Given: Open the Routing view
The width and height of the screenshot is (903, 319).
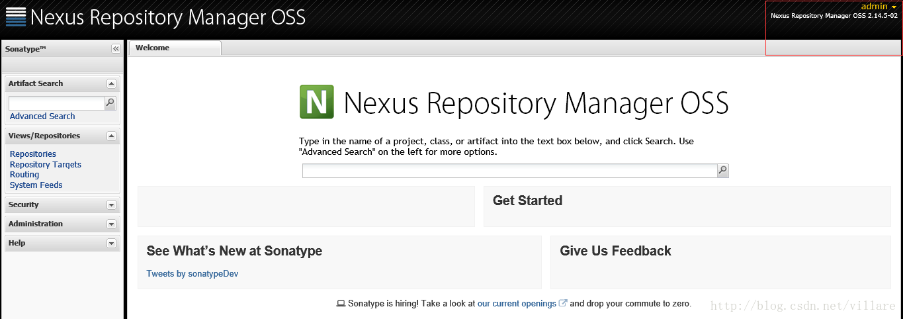Looking at the screenshot, I should [24, 175].
